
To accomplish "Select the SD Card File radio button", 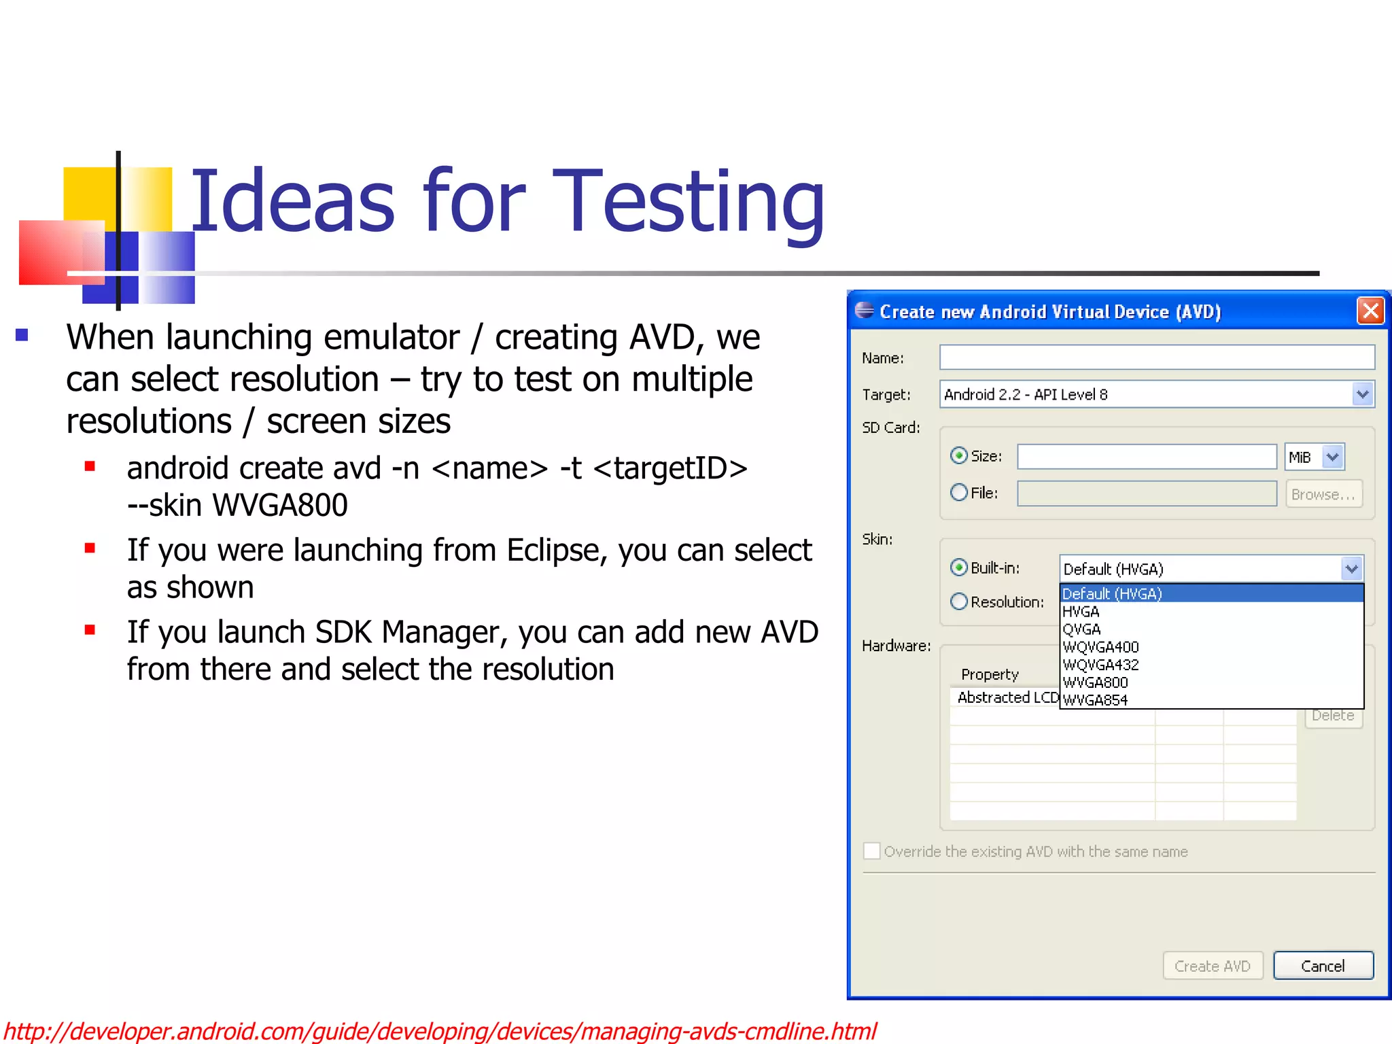I will (958, 493).
